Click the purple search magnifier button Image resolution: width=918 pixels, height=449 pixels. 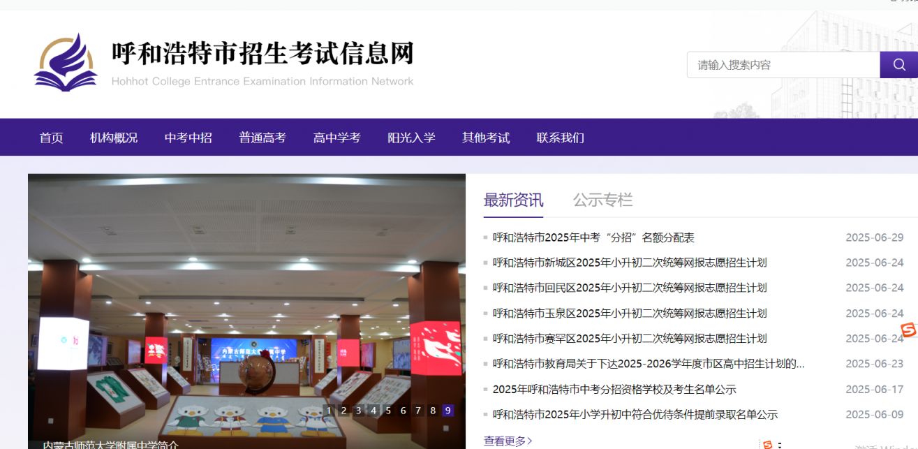[x=898, y=65]
